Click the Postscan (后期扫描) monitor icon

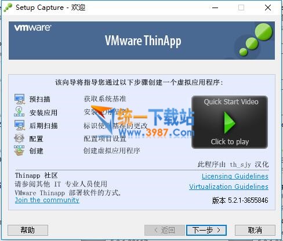pyautogui.click(x=20, y=125)
